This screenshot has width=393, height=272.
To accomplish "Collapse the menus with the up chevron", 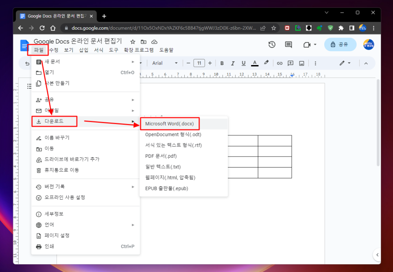I will pos(366,63).
